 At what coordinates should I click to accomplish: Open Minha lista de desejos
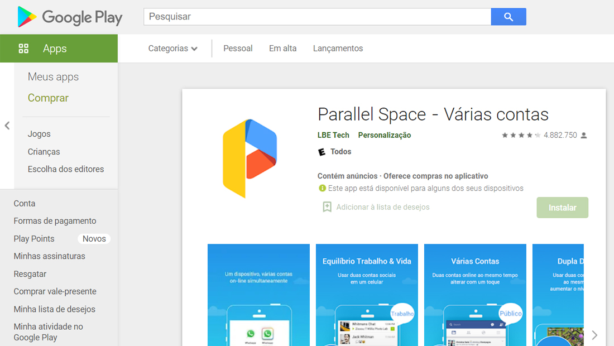click(x=55, y=309)
